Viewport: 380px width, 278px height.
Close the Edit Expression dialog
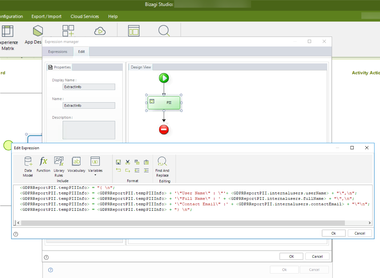tap(367, 148)
